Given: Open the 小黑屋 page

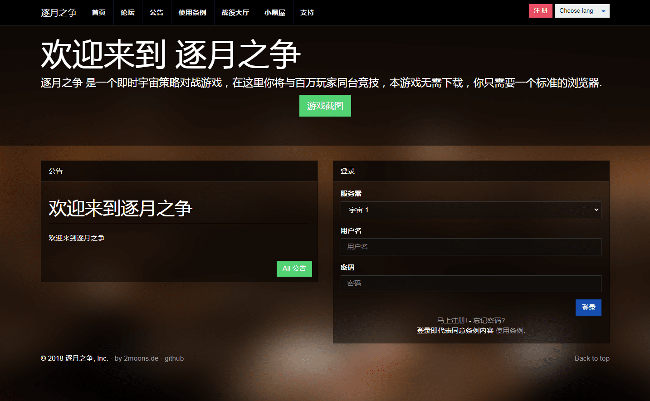Looking at the screenshot, I should (275, 13).
